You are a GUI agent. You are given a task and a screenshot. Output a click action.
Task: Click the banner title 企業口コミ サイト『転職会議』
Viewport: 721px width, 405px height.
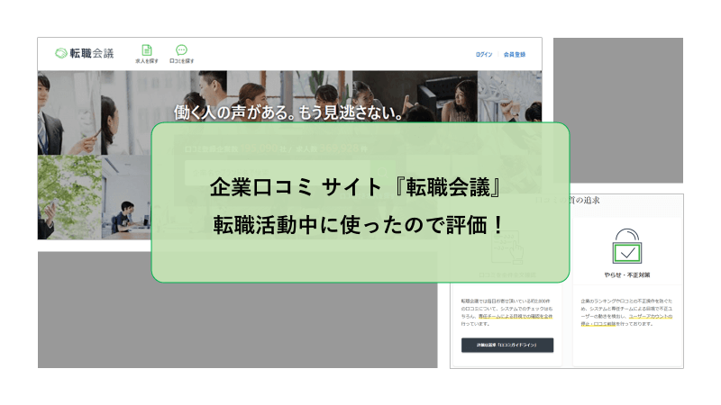click(x=355, y=187)
